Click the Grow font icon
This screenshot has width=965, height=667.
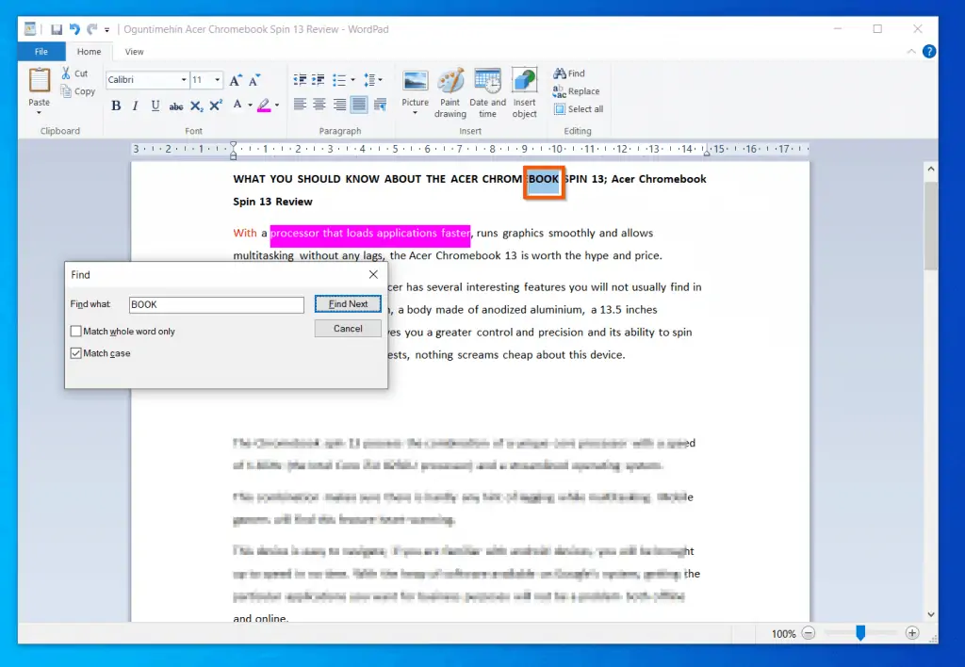[236, 80]
